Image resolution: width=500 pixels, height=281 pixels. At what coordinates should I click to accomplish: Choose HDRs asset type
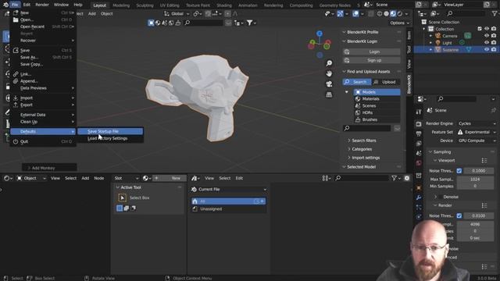coord(377,112)
